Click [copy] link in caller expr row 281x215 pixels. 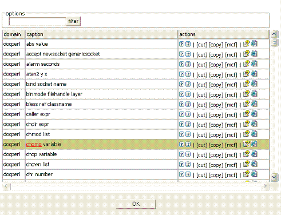tap(216, 115)
